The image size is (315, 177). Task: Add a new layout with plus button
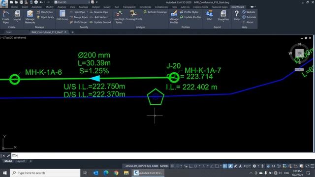point(31,161)
